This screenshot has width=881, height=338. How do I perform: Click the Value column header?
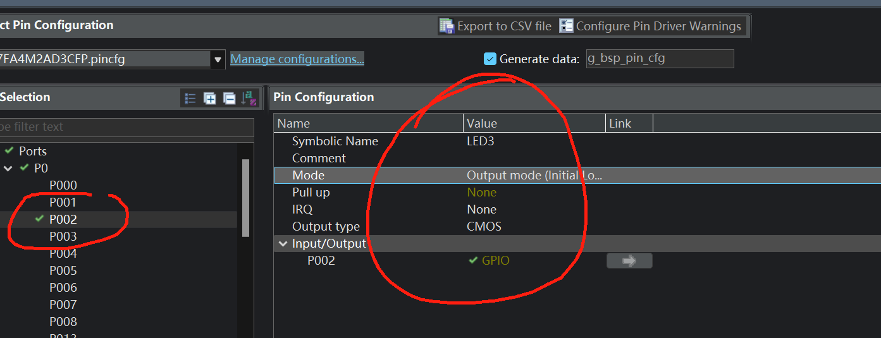click(534, 123)
